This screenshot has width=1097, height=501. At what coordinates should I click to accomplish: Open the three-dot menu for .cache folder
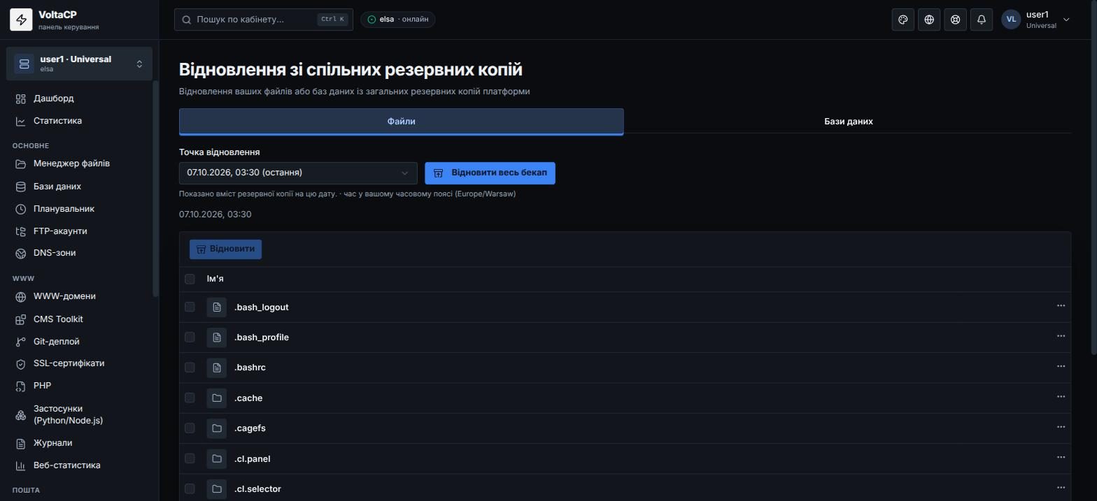[1061, 396]
